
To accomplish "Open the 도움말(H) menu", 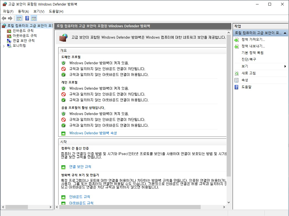I will click(56, 11).
